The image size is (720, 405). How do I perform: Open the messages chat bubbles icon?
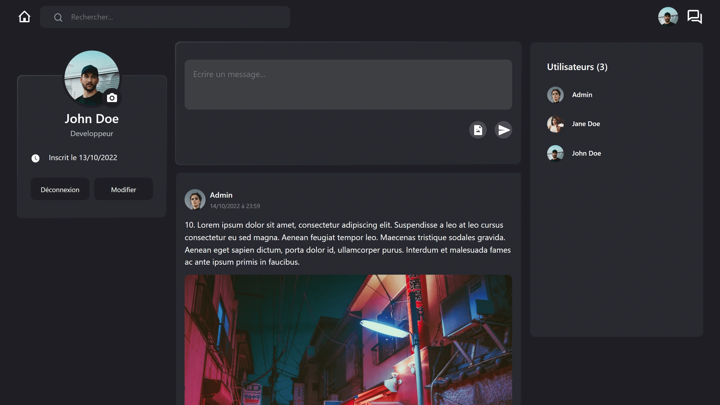coord(694,17)
